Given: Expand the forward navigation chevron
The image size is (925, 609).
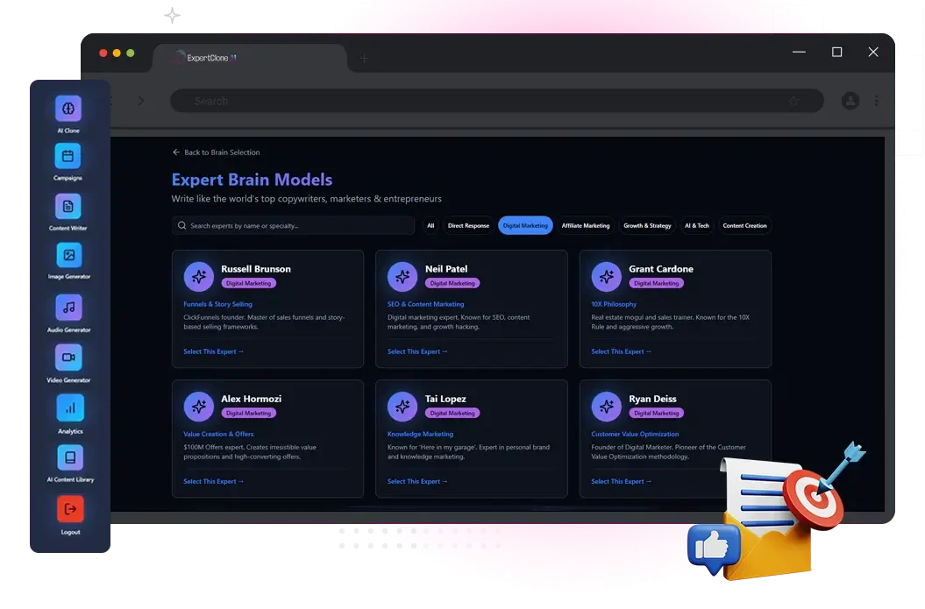Looking at the screenshot, I should point(142,101).
